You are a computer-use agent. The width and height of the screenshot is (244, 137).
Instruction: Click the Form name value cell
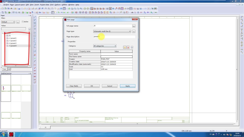coord(116,54)
